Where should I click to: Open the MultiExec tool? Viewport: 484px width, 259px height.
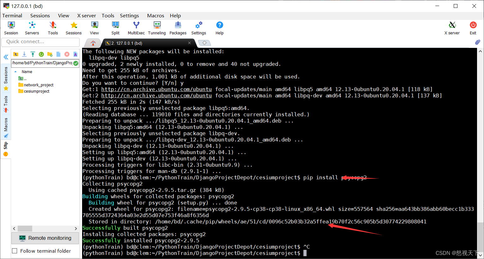pyautogui.click(x=136, y=28)
